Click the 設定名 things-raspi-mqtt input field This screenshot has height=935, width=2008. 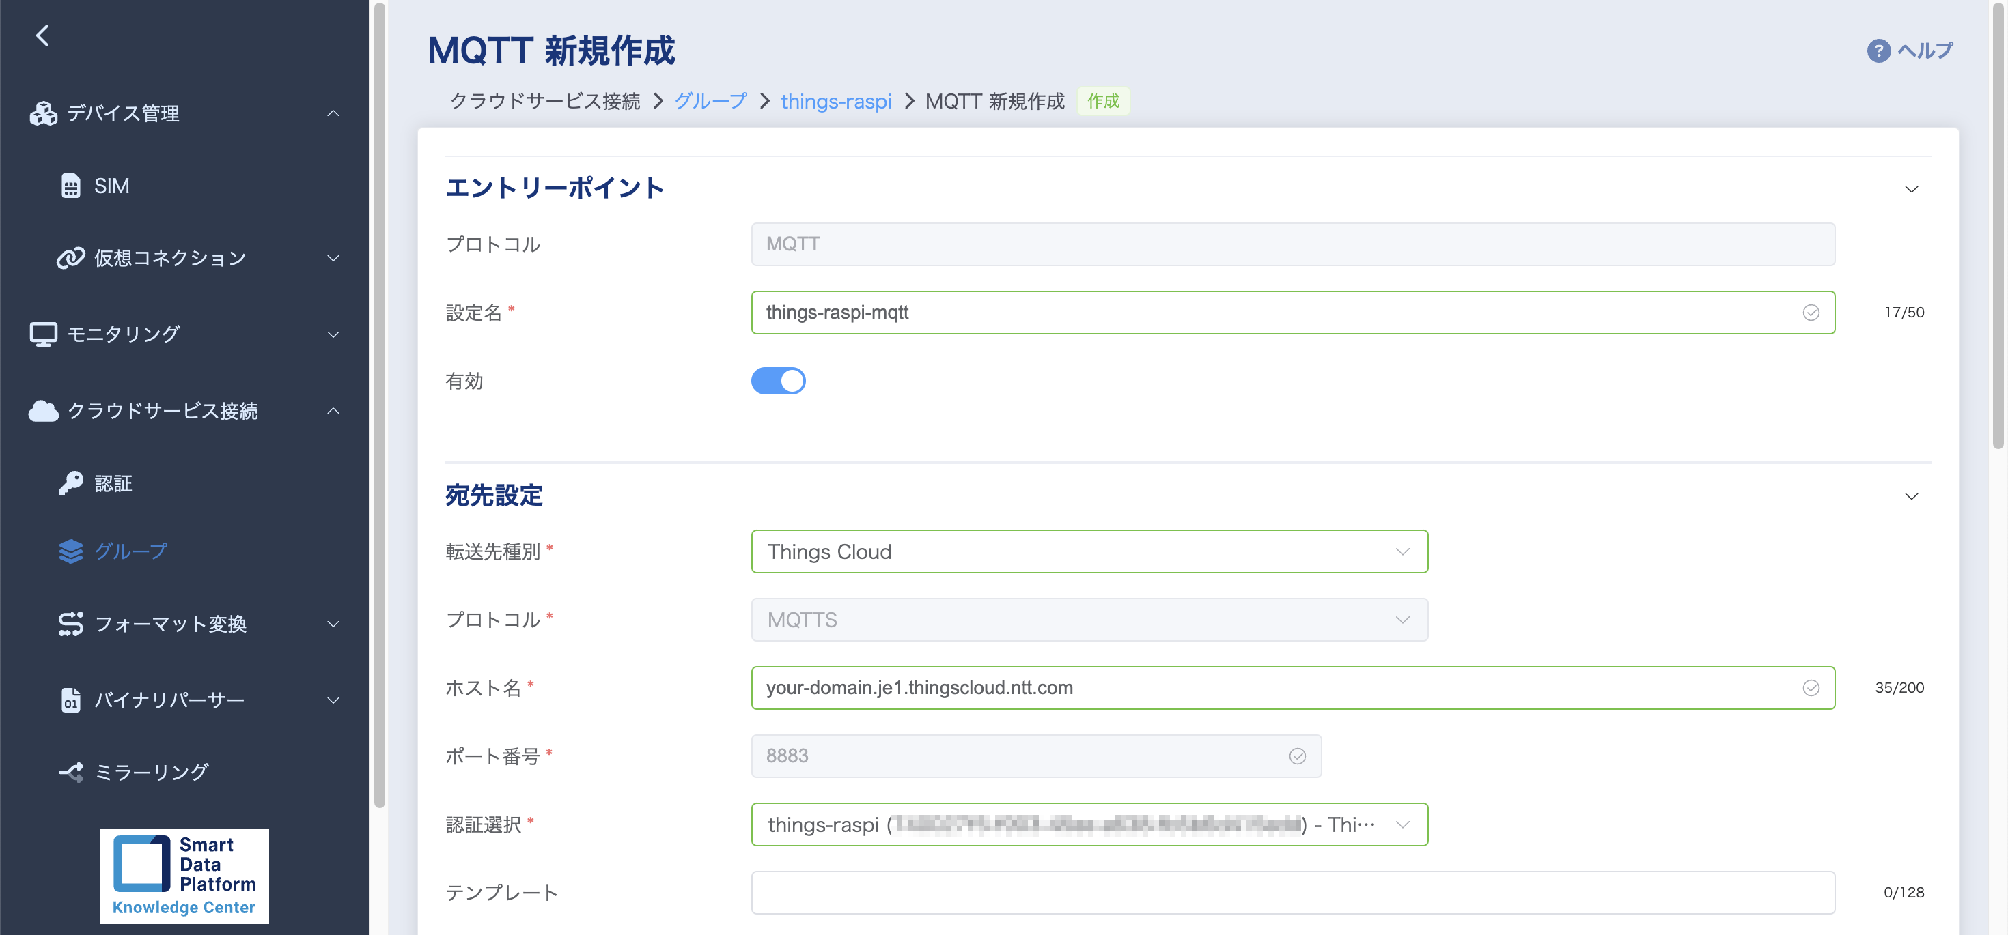point(1293,313)
